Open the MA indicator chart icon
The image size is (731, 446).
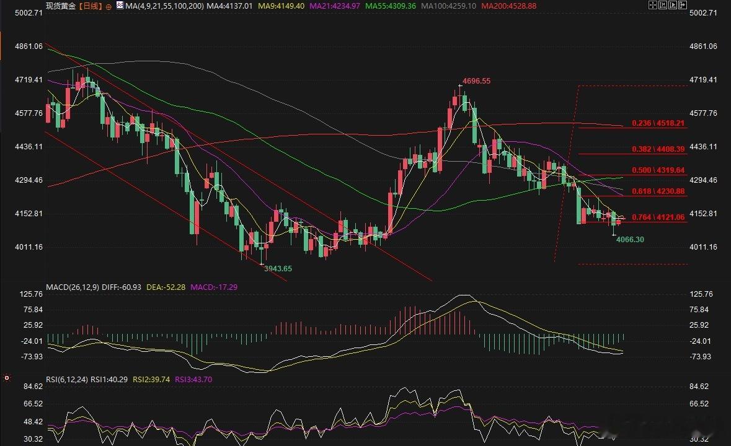(x=120, y=6)
